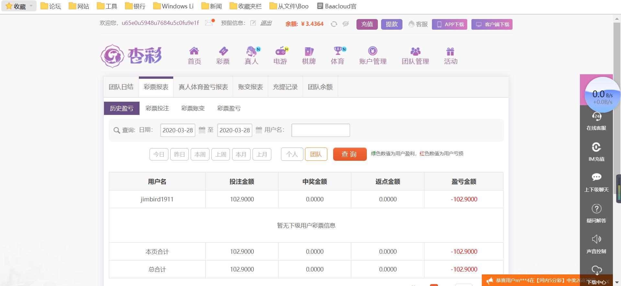The image size is (621, 286).
Task: Open 账户管理 account management
Action: (373, 56)
